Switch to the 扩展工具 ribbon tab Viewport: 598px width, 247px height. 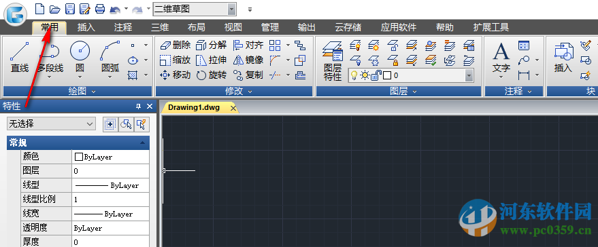pyautogui.click(x=491, y=27)
